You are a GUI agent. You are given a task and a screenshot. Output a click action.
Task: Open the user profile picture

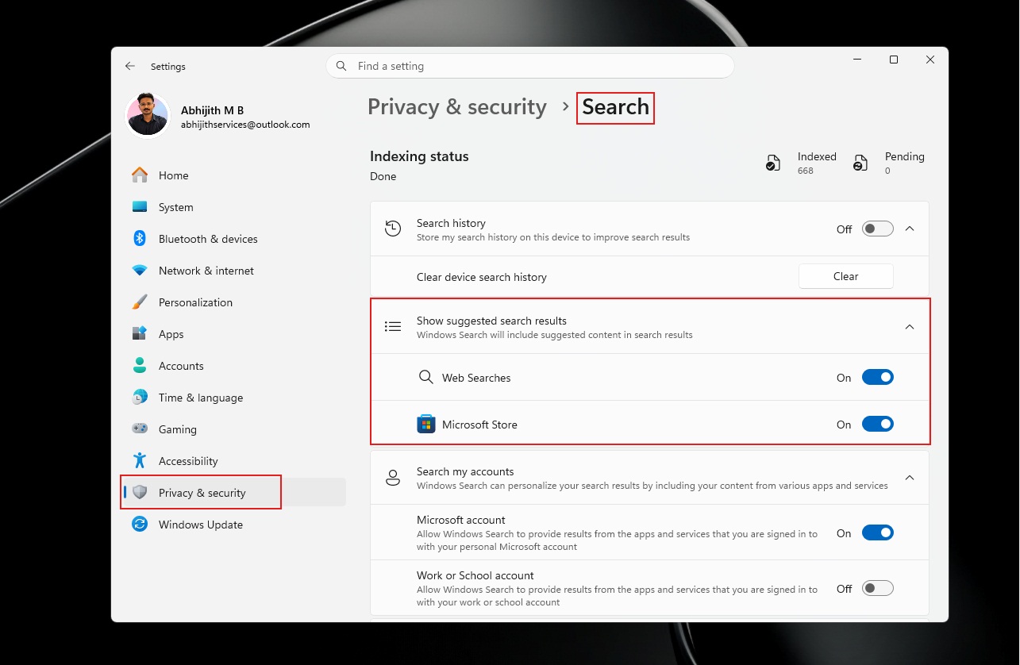[148, 116]
